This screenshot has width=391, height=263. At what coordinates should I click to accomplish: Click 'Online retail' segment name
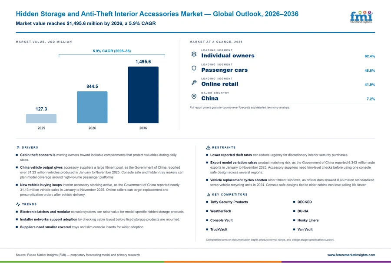pos(220,84)
